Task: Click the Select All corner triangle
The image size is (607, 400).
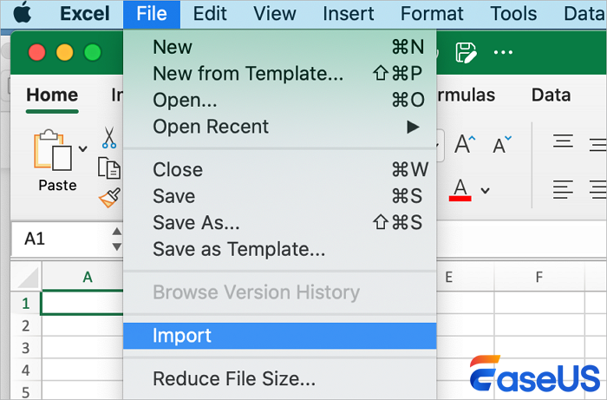Action: [27, 277]
